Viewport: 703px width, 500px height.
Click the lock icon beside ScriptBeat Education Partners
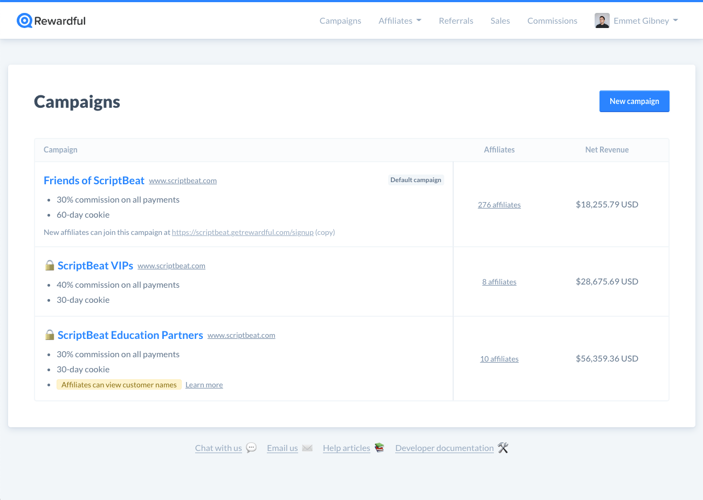click(50, 335)
